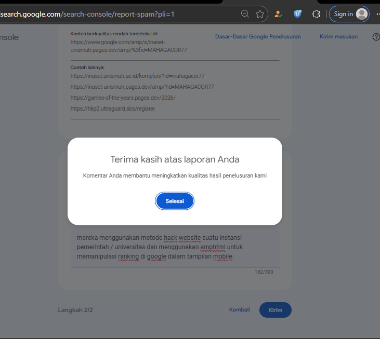The width and height of the screenshot is (380, 339).
Task: Open the blue shield extension icon
Action: coord(297,14)
